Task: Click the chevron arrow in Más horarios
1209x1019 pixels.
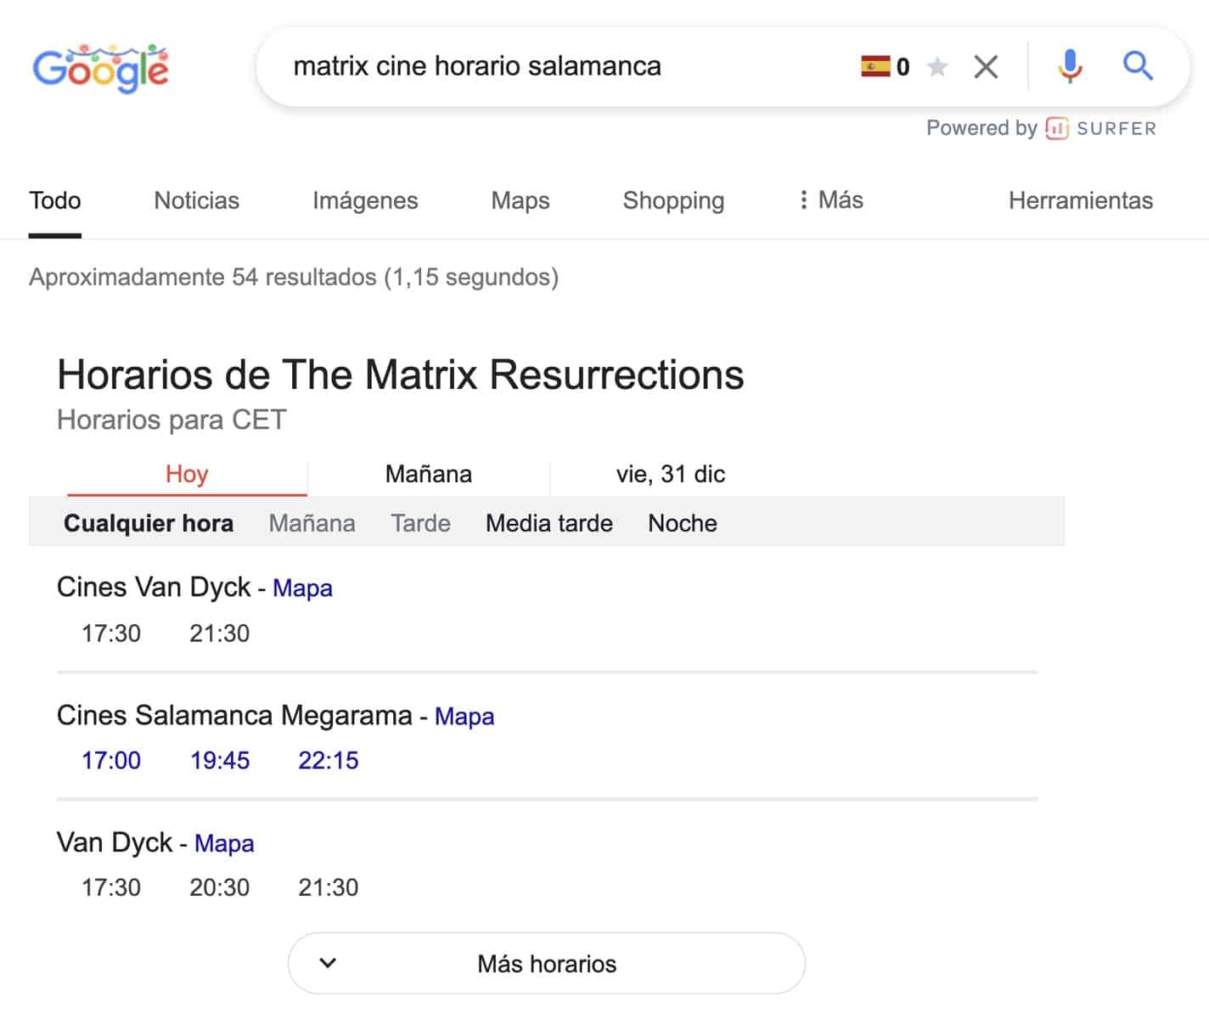Action: [328, 963]
